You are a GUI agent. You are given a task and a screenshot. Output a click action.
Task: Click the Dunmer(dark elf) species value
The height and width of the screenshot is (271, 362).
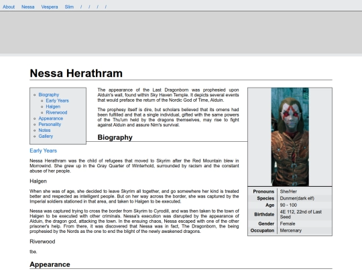pyautogui.click(x=297, y=199)
